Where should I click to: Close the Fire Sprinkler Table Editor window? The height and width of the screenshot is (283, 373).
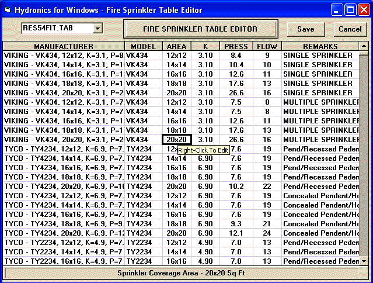(364, 11)
